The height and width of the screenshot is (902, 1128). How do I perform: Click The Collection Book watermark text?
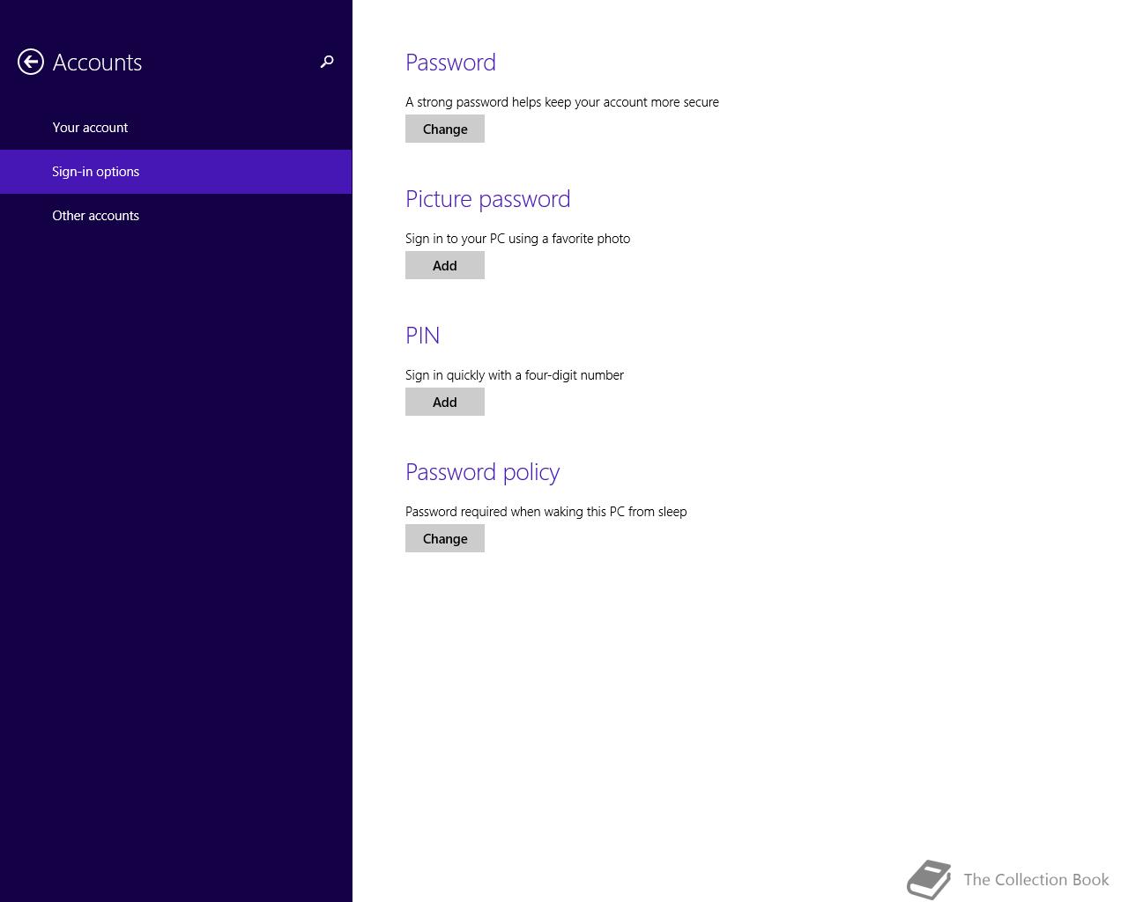click(x=1035, y=879)
